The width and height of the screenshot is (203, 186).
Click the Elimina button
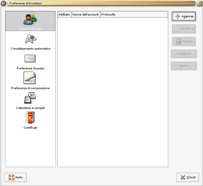pyautogui.click(x=184, y=42)
